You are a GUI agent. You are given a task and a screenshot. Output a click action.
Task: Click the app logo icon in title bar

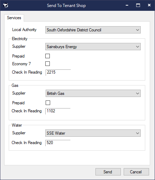[x=6, y=5]
